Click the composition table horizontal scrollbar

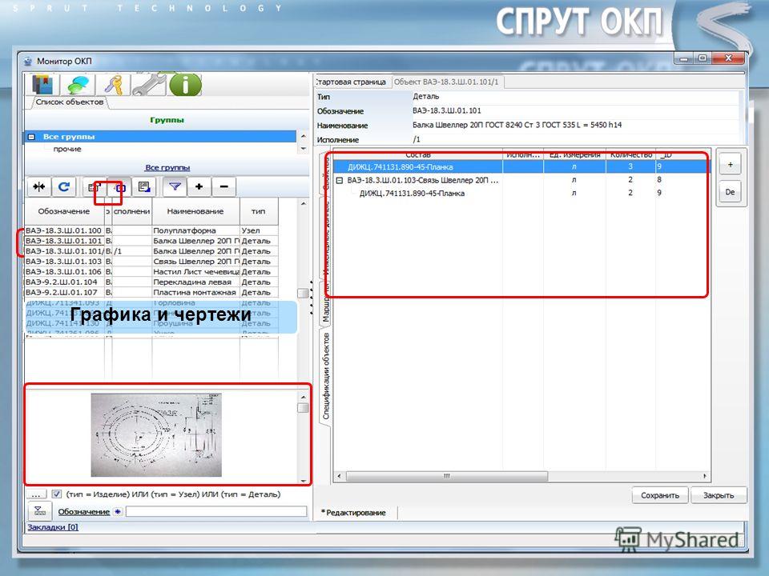pos(447,476)
